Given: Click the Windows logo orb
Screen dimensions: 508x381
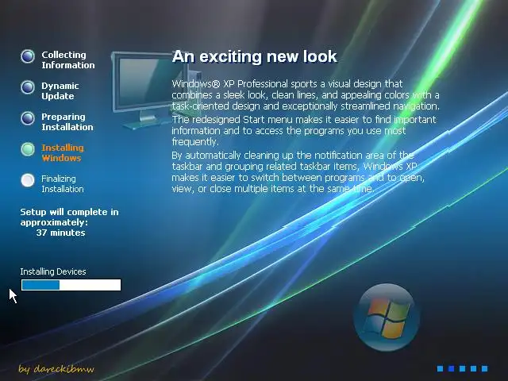Looking at the screenshot, I should [x=387, y=317].
